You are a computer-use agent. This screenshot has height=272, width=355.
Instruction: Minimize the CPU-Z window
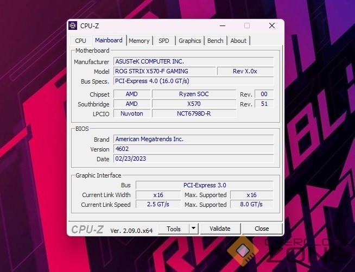pyautogui.click(x=223, y=26)
